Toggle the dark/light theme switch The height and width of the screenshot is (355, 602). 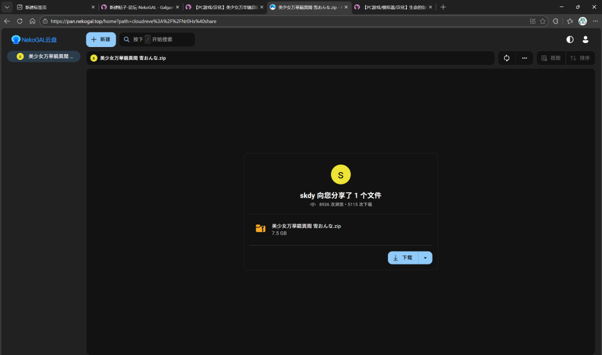point(570,39)
